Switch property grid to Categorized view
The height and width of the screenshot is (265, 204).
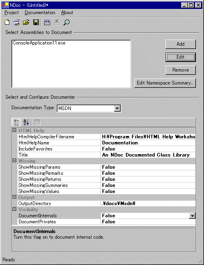coord(17,122)
